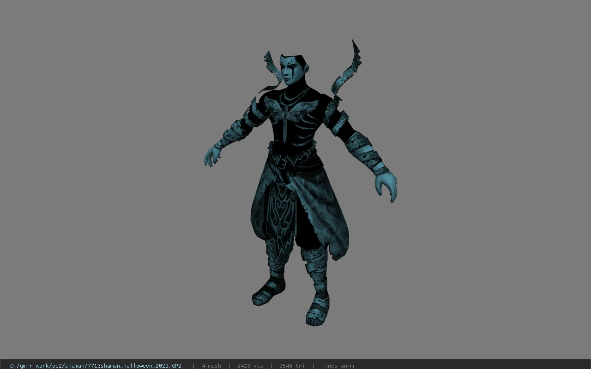591x369 pixels.
Task: Click the '3548 tri' triangle count
Action: pyautogui.click(x=292, y=366)
